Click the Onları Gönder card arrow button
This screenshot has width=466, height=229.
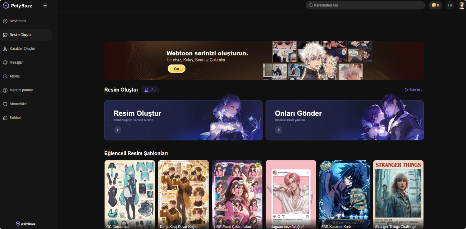coord(279,130)
